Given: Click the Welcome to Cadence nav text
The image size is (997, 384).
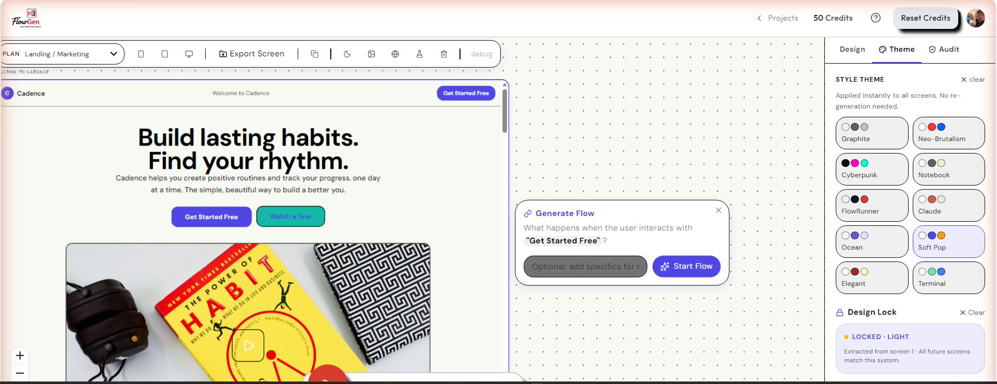Looking at the screenshot, I should (241, 93).
